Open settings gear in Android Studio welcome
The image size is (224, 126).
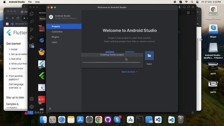pos(50,108)
